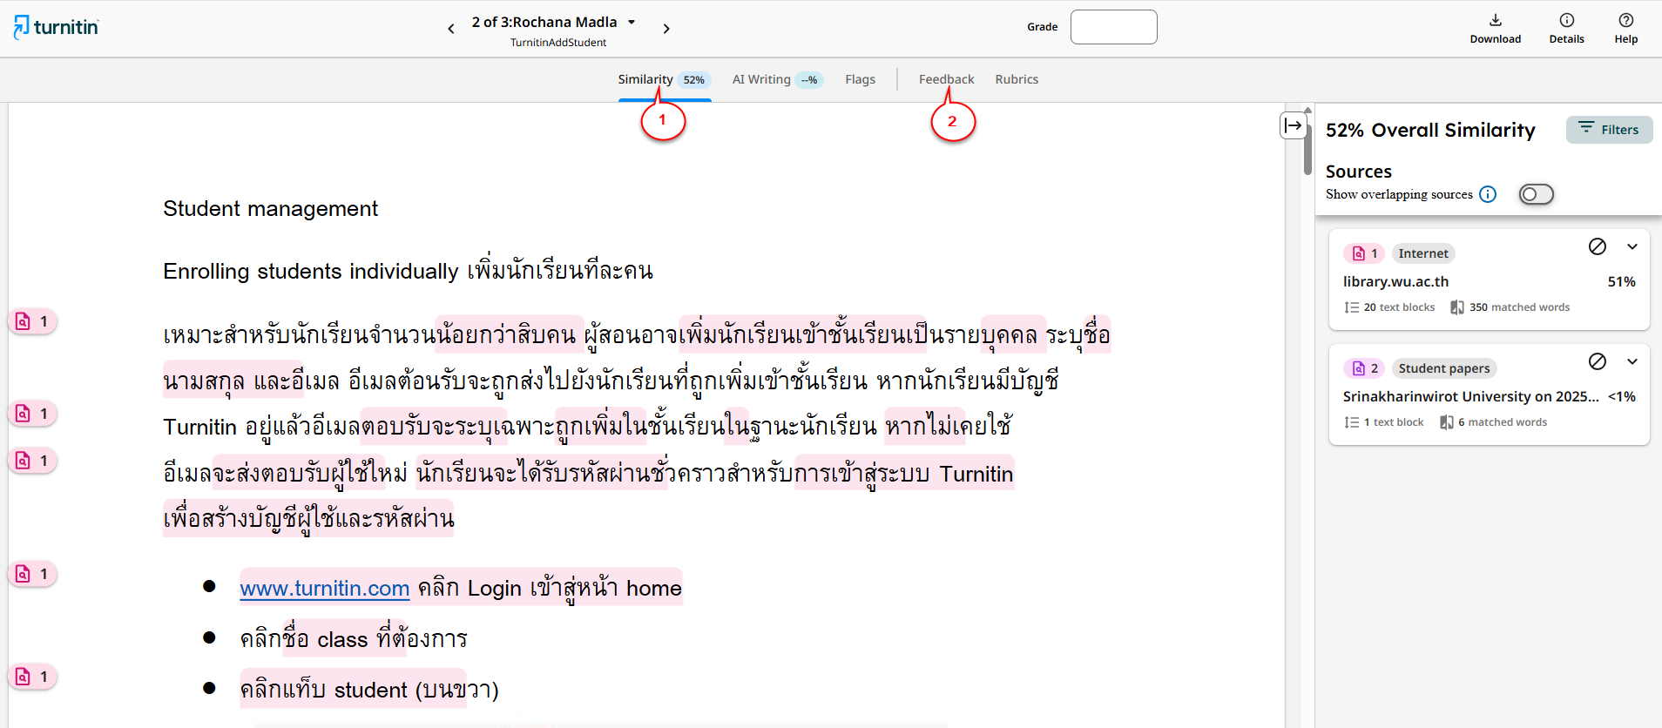Click the Download icon
1662x728 pixels.
[x=1495, y=21]
